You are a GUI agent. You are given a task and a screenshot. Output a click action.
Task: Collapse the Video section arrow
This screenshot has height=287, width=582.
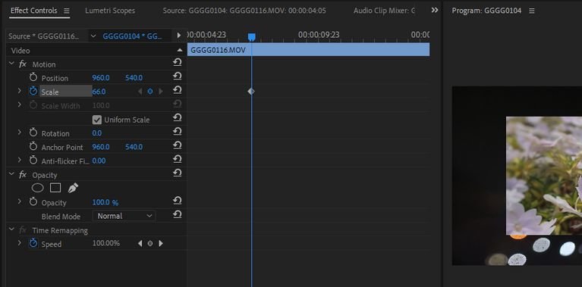180,50
